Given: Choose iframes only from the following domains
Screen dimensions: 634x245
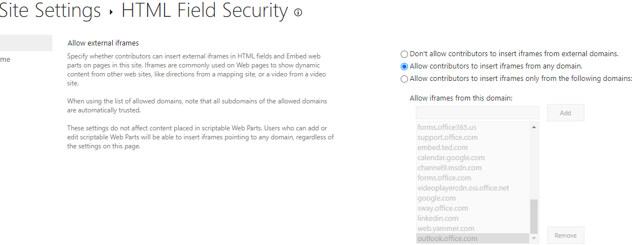Looking at the screenshot, I should pos(404,79).
